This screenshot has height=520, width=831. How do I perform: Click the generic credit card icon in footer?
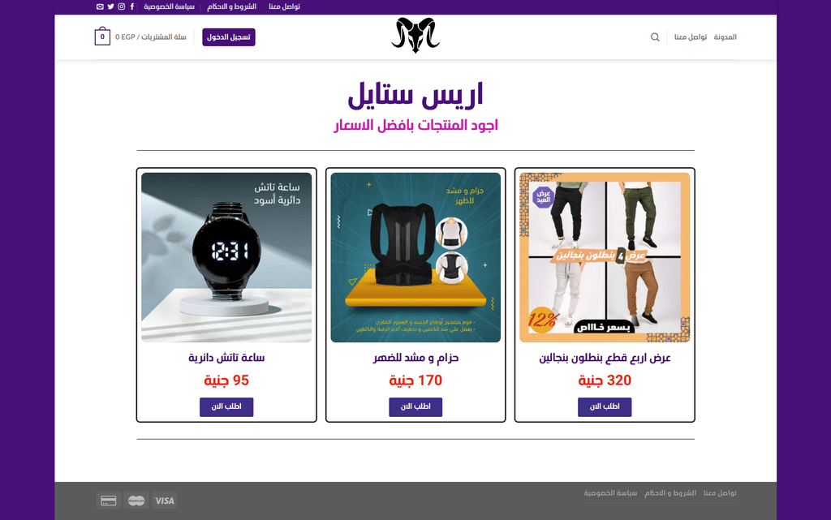[x=109, y=501]
